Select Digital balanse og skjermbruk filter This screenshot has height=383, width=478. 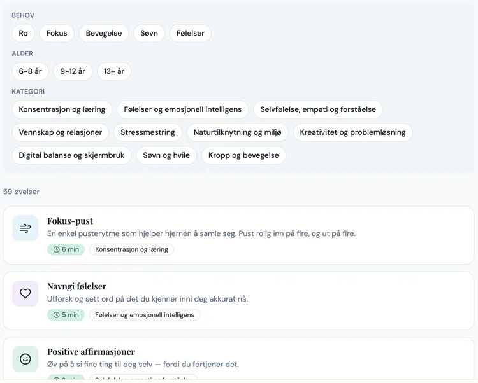pyautogui.click(x=71, y=155)
